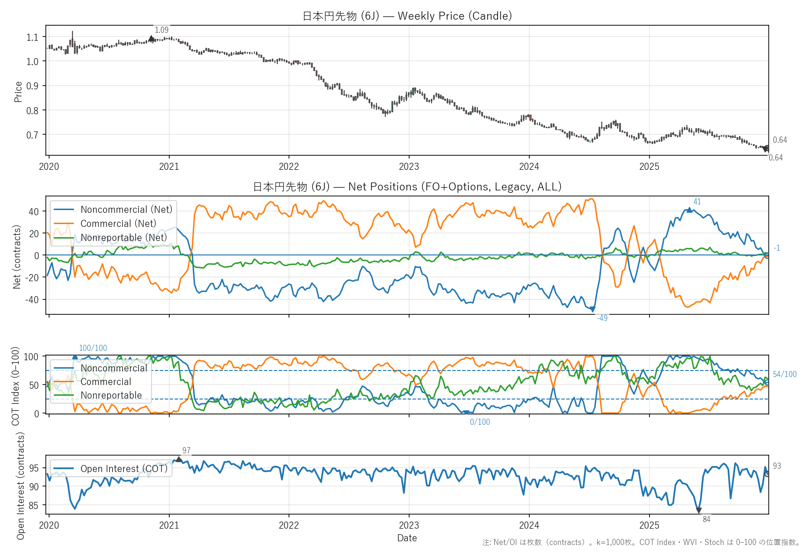The height and width of the screenshot is (552, 808).
Task: Click the 97 open interest peak marker
Action: (179, 459)
